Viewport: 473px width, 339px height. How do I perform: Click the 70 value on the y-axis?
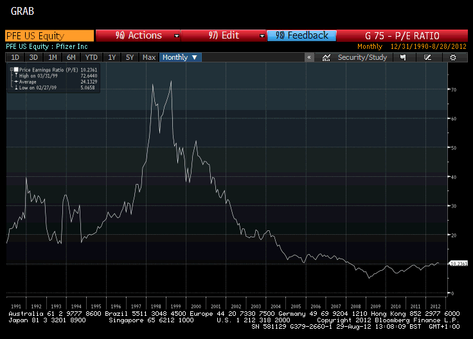454,89
